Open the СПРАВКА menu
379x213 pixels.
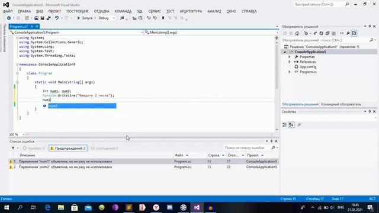click(x=249, y=11)
